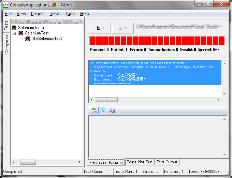Click the stack trace scroll up arrow
232x178 pixels.
224,119
